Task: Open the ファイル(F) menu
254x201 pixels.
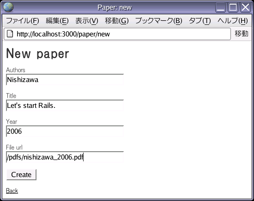Action: (x=23, y=21)
